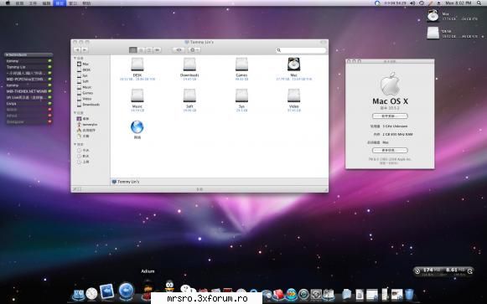Open the File menu in the menu bar
Image resolution: width=487 pixels, height=304 pixels.
click(33, 3)
